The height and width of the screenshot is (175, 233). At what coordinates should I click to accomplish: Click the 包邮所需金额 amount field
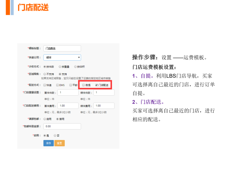click(62, 126)
